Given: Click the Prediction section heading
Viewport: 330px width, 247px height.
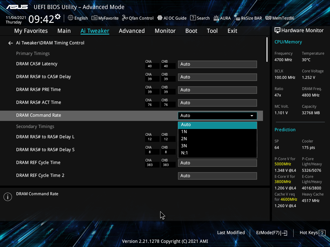Looking at the screenshot, I should 285,130.
